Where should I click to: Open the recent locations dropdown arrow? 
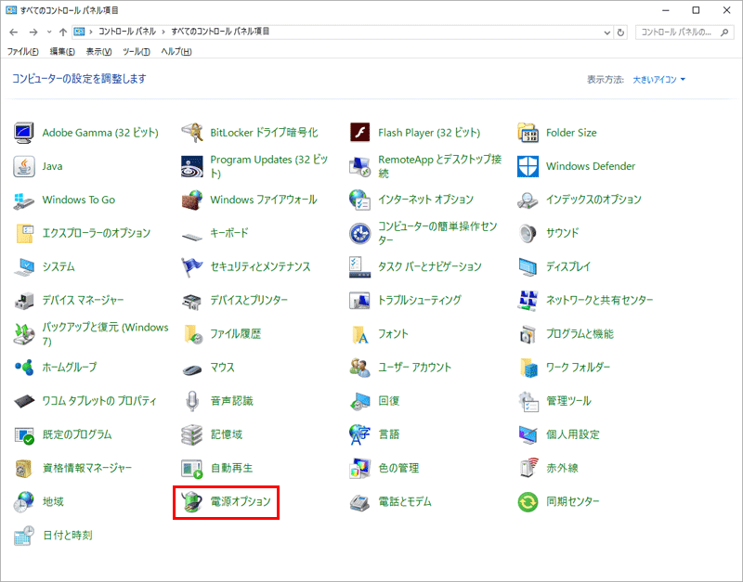[49, 32]
